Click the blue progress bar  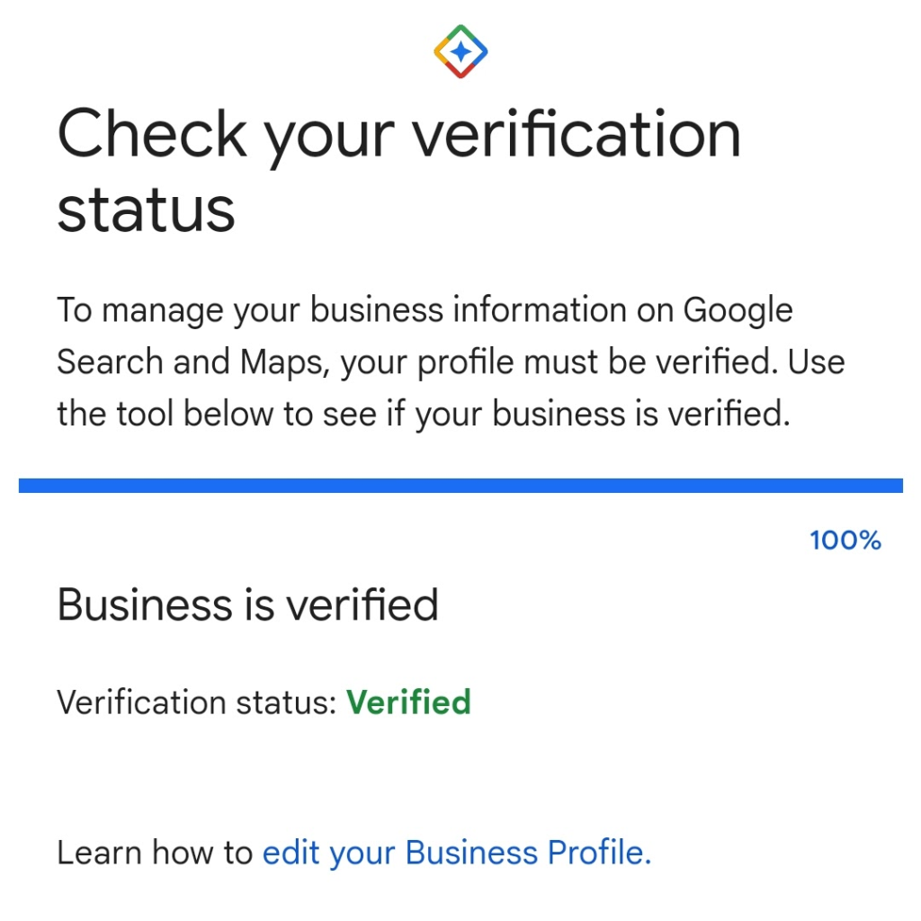[x=460, y=486]
